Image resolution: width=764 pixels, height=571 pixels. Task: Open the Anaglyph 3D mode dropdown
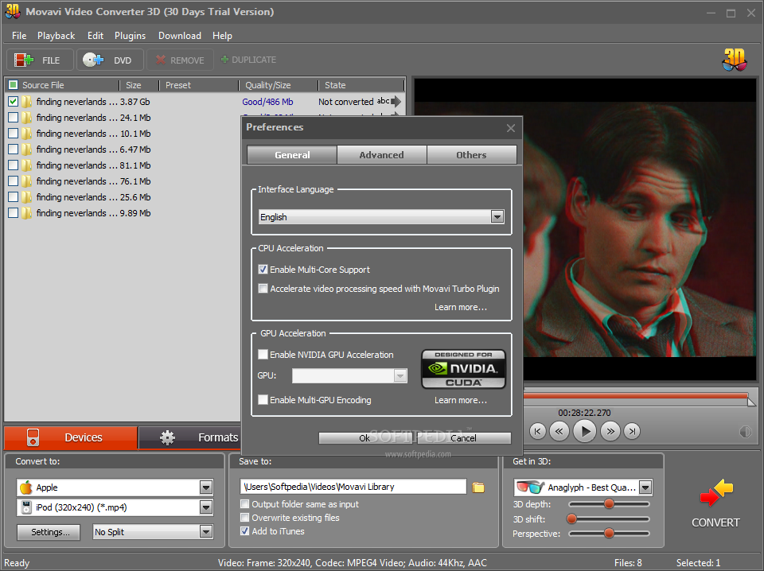tap(645, 487)
